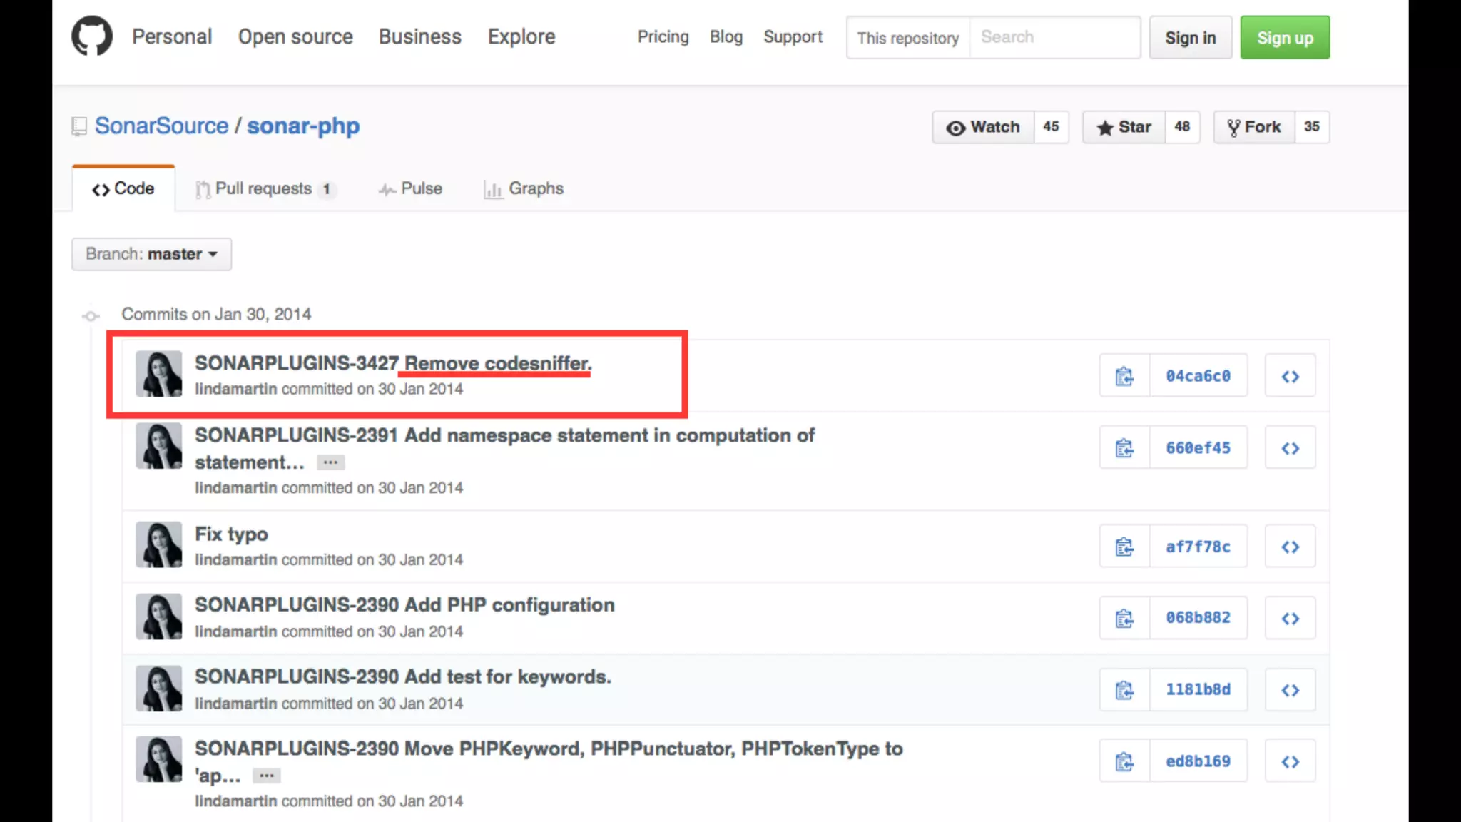This screenshot has height=822, width=1461.
Task: Go to the Blog page
Action: click(x=726, y=36)
